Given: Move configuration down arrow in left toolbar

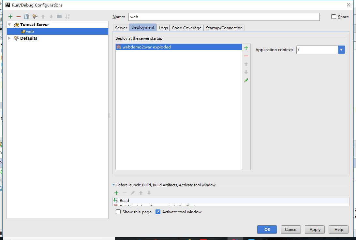Looking at the screenshot, I should click(x=51, y=17).
